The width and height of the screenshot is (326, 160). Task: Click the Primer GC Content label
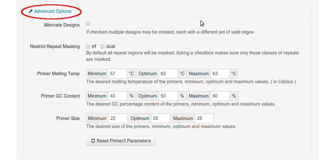60,96
